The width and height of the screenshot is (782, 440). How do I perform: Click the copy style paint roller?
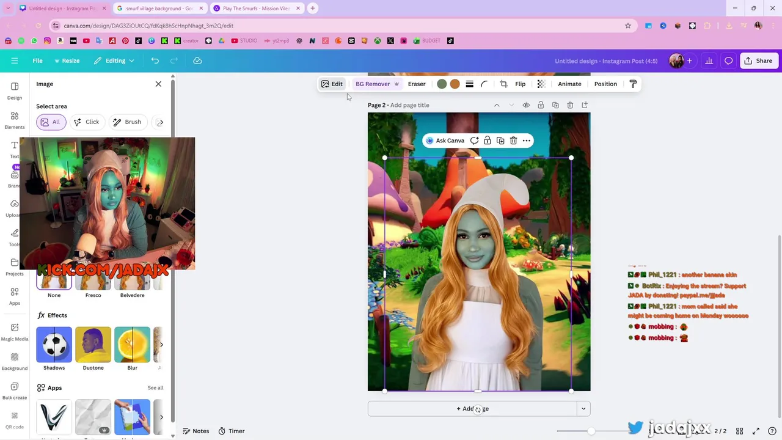click(x=633, y=84)
